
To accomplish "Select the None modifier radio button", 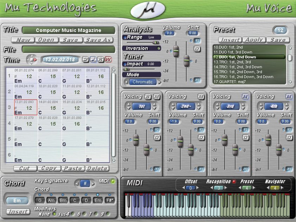I will coord(54,214).
